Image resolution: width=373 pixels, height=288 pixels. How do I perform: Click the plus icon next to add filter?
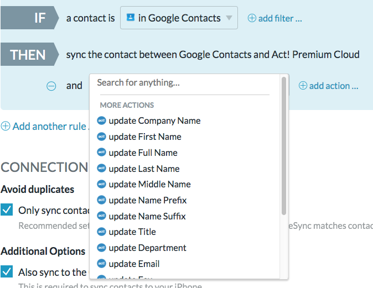click(252, 18)
